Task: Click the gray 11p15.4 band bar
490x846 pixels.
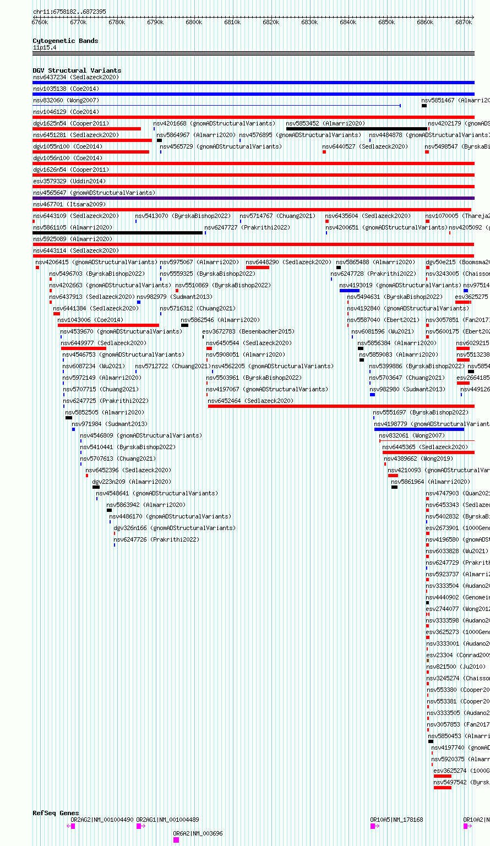Action: [x=254, y=53]
